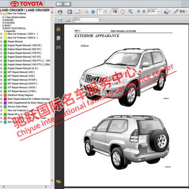The height and width of the screenshot is (189, 189).
Task: Zoom out with the minus circle button
Action: [139, 11]
